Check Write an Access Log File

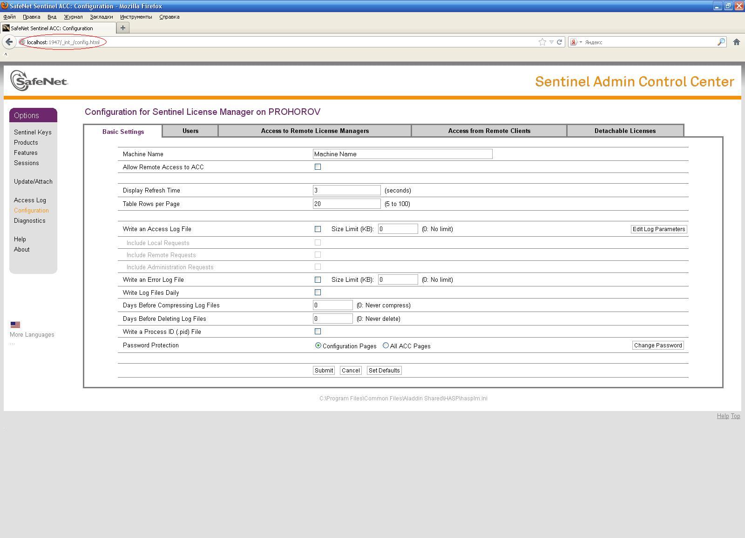click(x=318, y=229)
